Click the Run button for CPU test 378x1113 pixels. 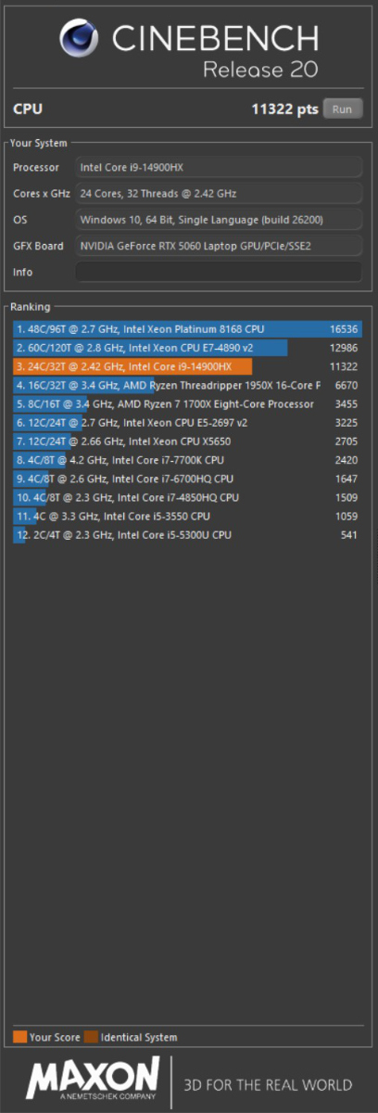click(x=342, y=109)
